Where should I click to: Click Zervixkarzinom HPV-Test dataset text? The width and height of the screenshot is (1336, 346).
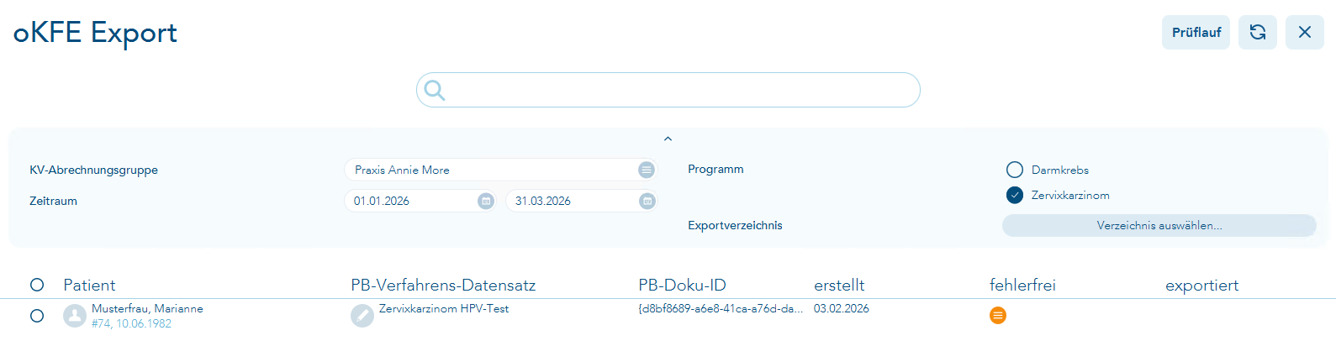click(444, 308)
